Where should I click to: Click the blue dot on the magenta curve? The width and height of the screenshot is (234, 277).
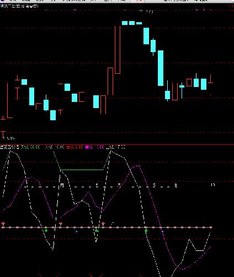(162, 231)
